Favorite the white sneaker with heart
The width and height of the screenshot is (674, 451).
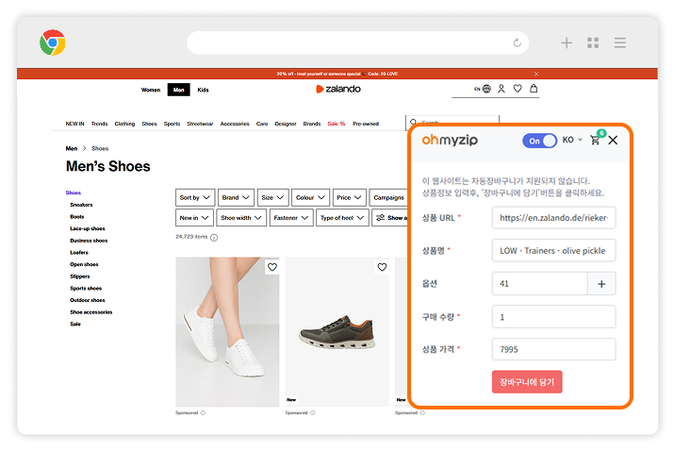tap(271, 267)
